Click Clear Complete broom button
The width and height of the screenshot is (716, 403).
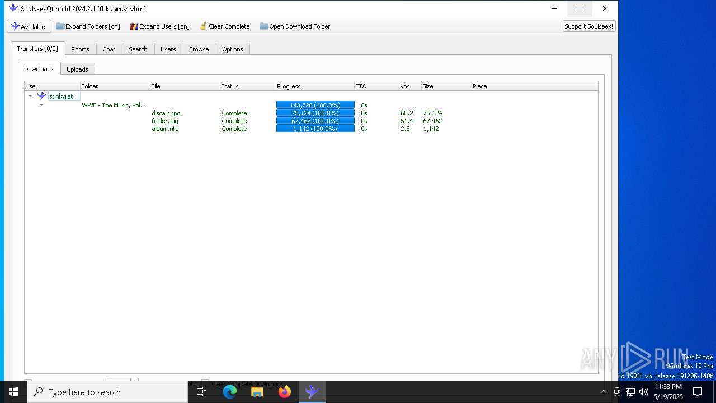(x=224, y=26)
